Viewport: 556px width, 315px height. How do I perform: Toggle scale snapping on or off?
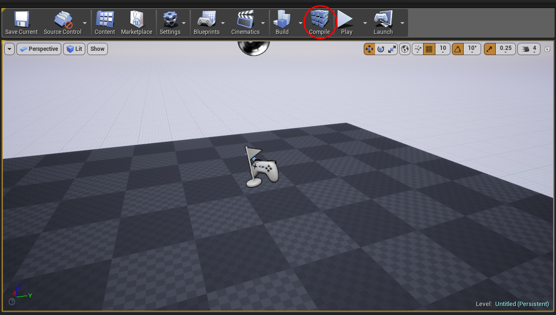[x=490, y=49]
